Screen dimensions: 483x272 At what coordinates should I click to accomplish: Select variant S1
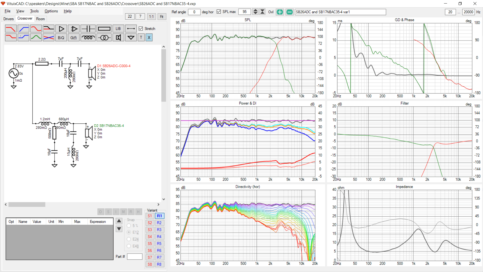[x=150, y=216]
